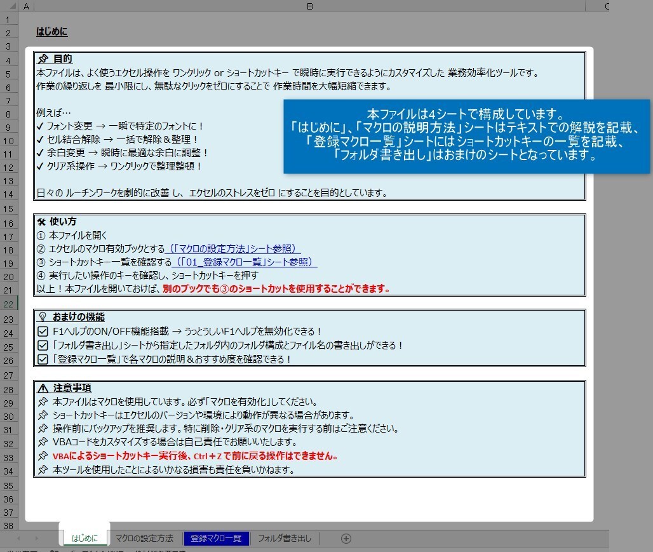Viewport: 653px width, 552px height.
Task: Switch to the マクロの設定方法 sheet tab
Action: click(144, 538)
